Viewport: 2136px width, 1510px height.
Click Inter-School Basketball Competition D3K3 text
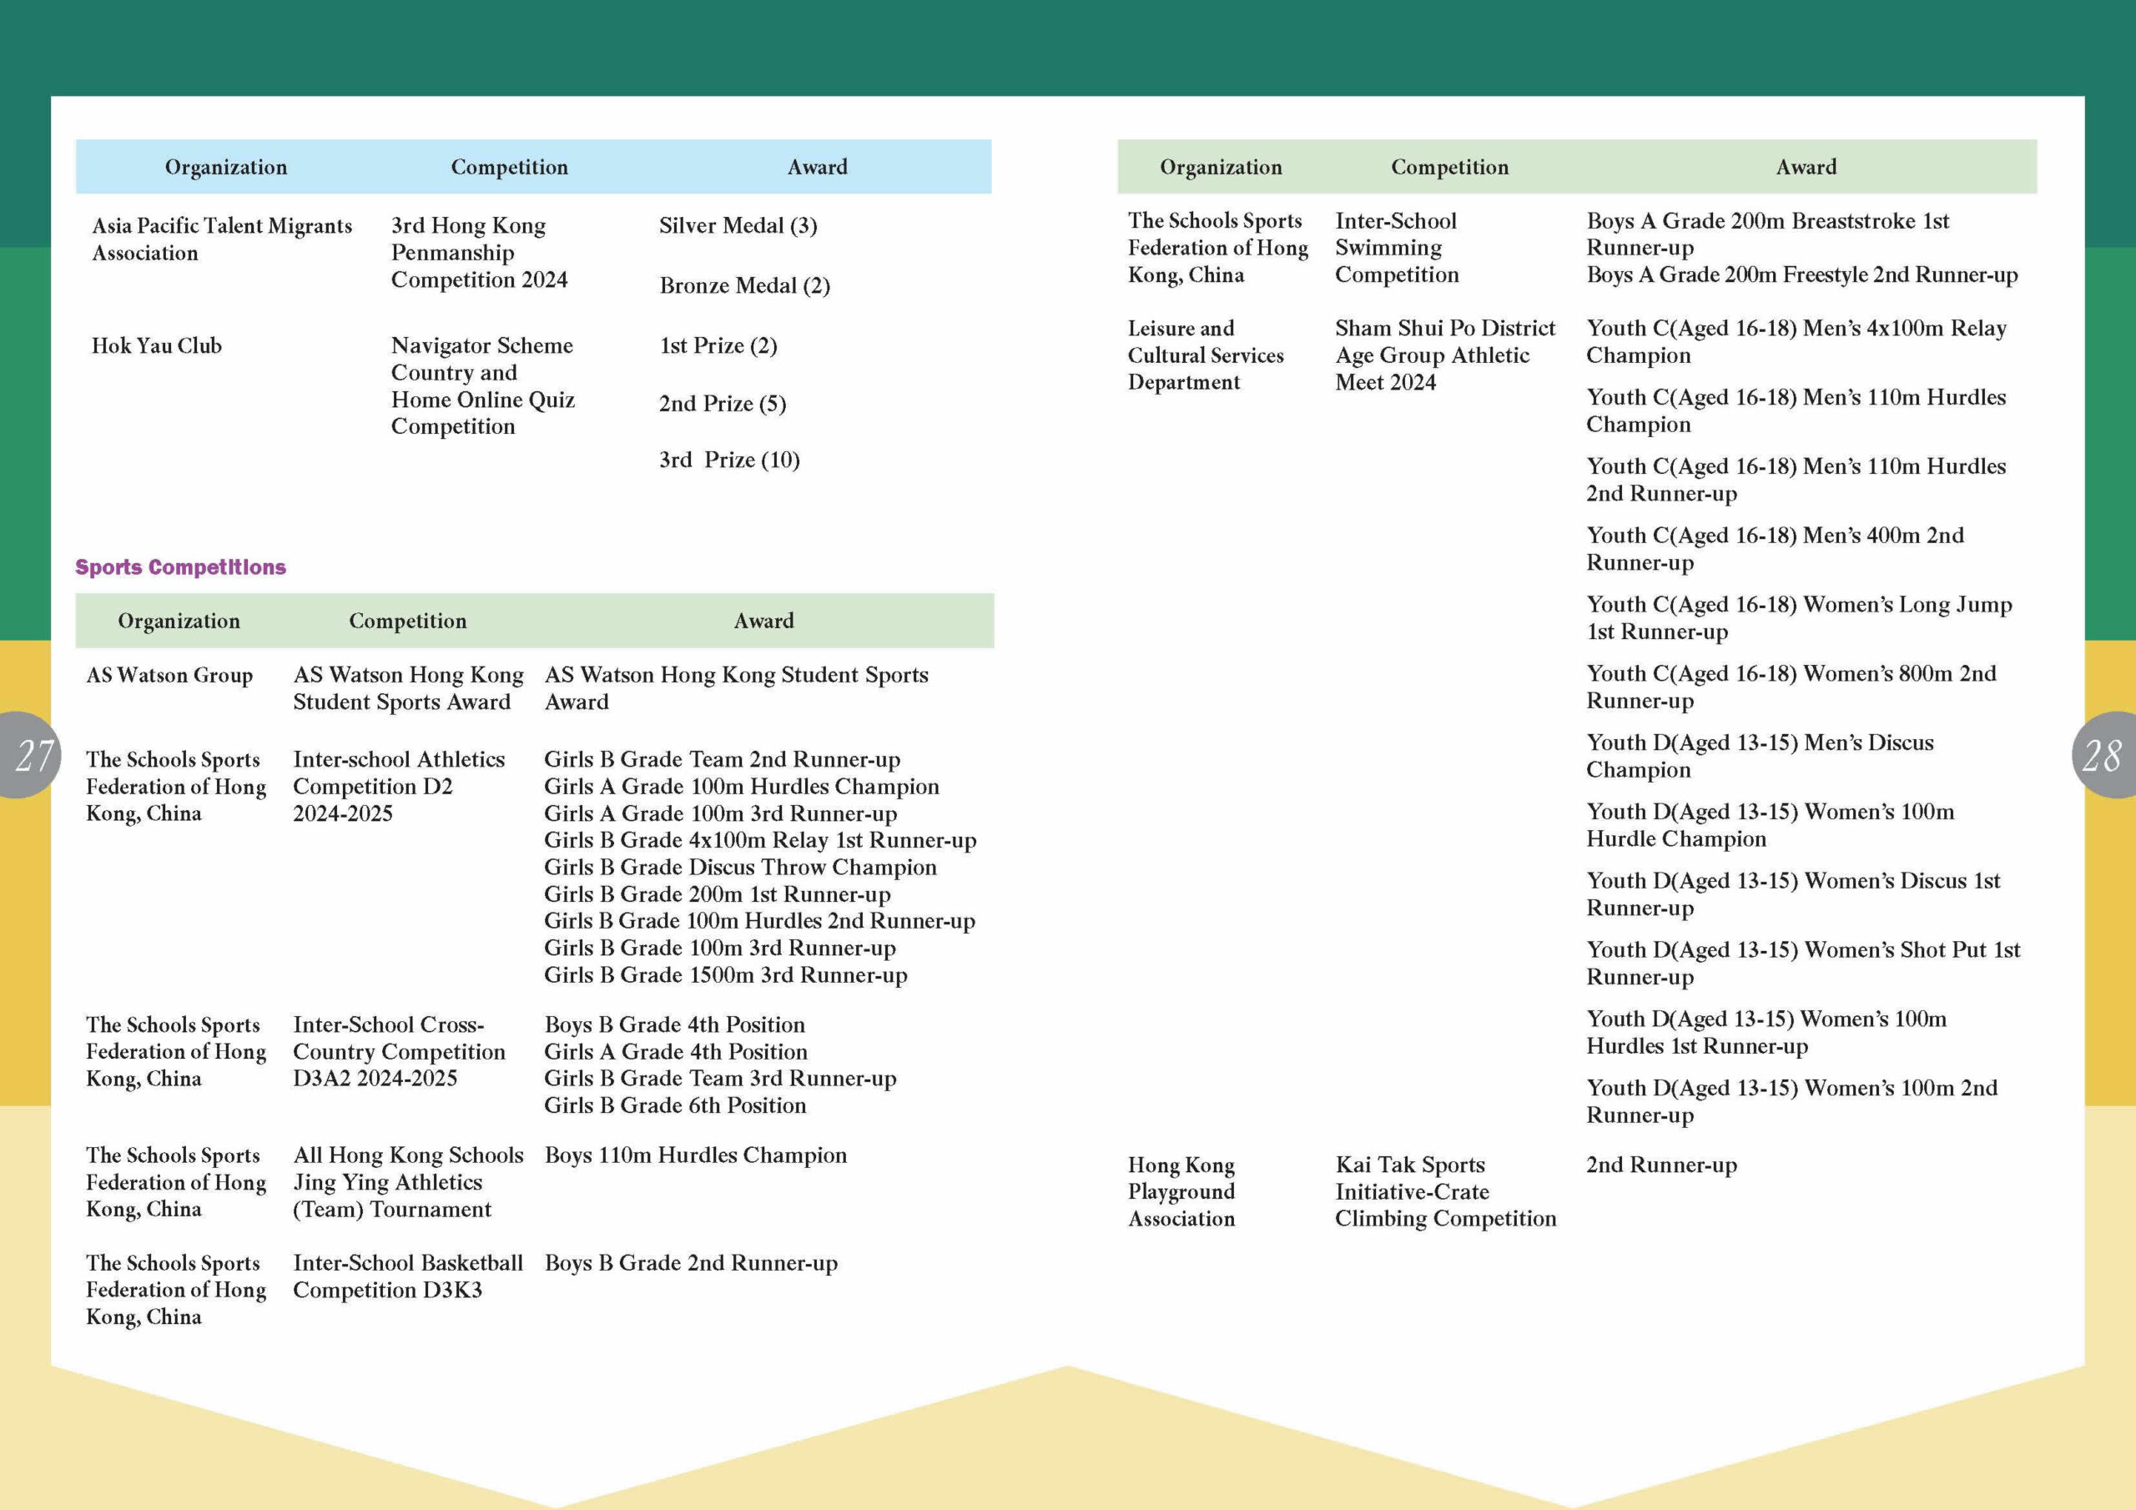pos(406,1276)
